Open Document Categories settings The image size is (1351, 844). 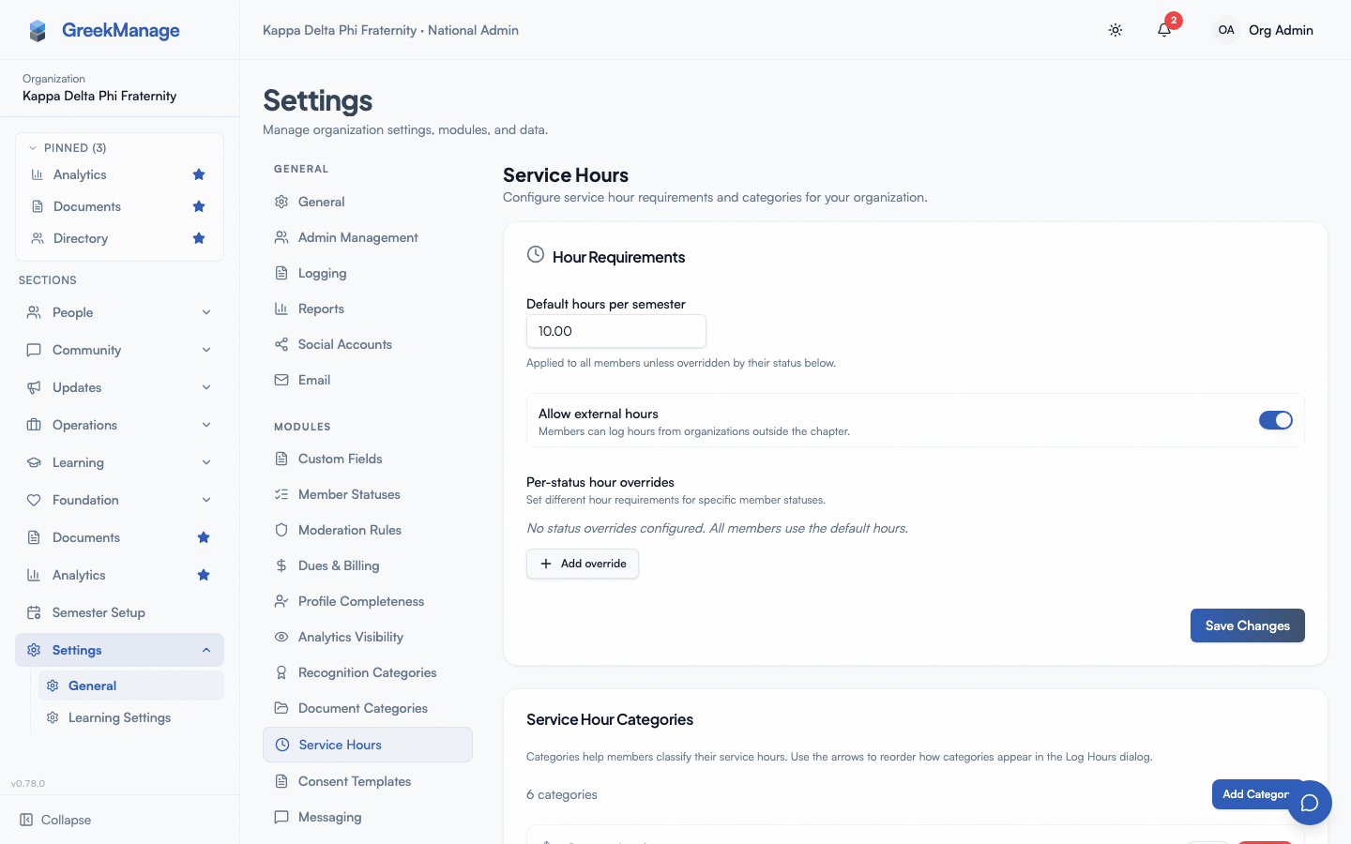pyautogui.click(x=368, y=708)
